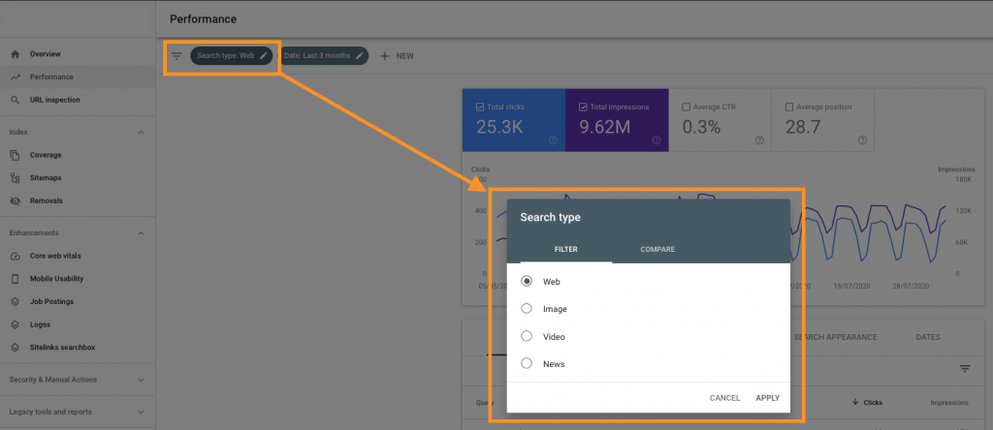Click the plus icon next to NEW
The width and height of the screenshot is (993, 430).
(384, 55)
